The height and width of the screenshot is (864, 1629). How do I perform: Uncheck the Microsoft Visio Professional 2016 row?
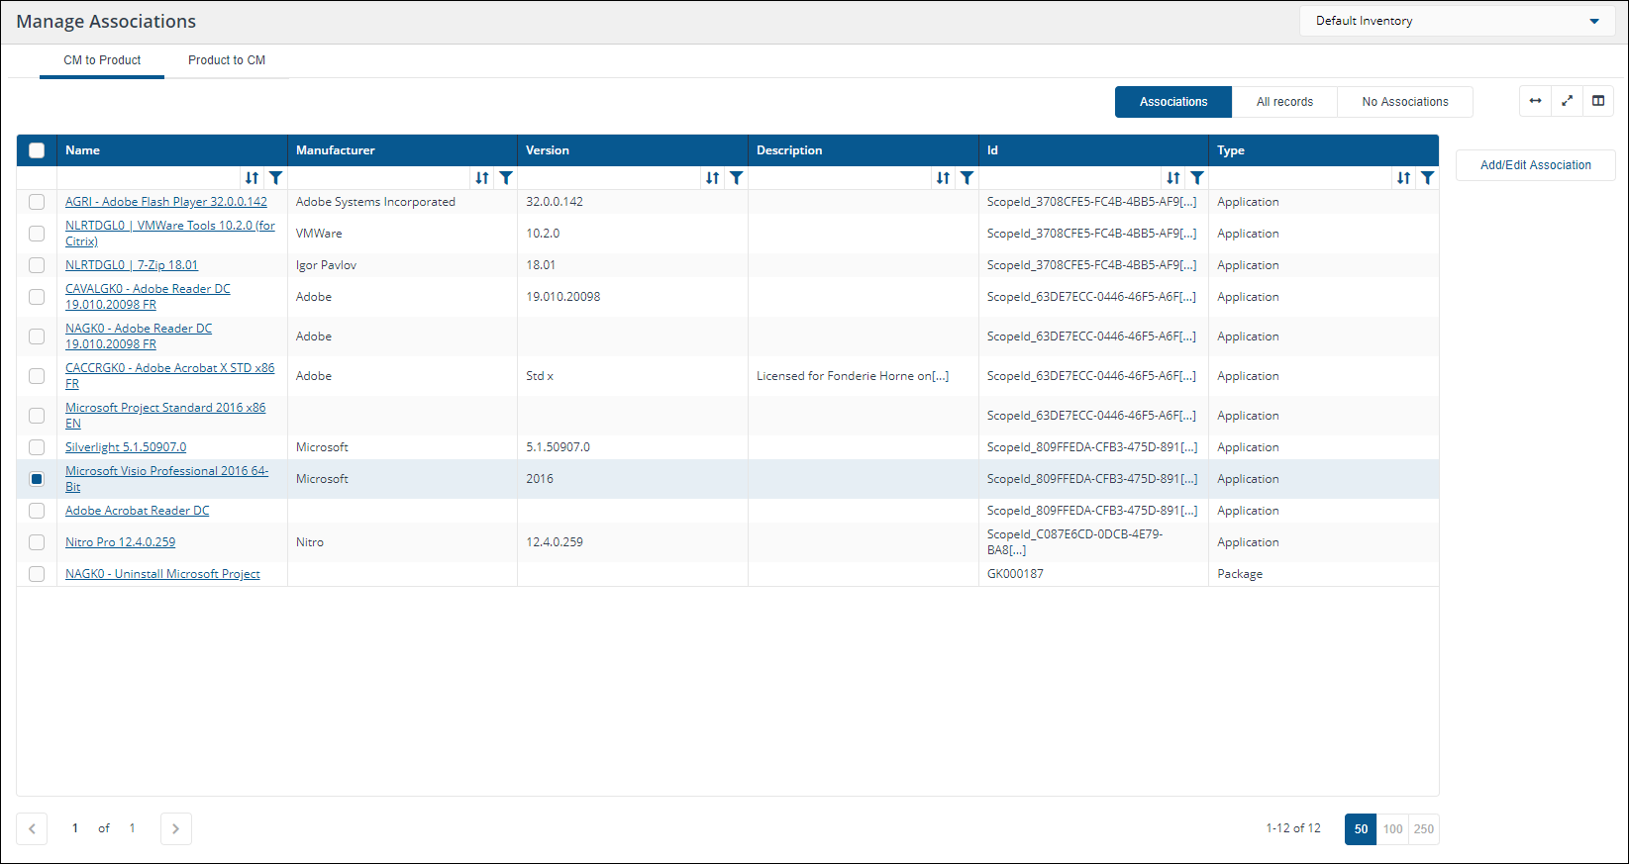point(37,479)
